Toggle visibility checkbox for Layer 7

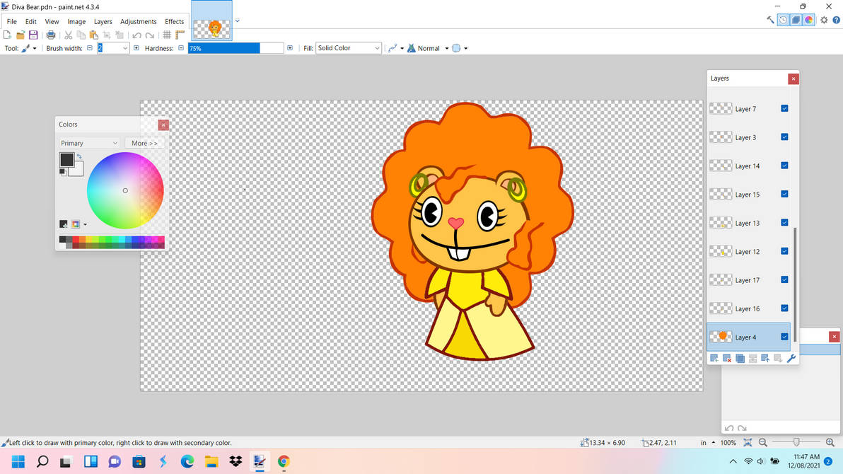[784, 109]
